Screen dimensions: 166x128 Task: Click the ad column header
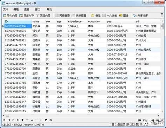point(148,21)
